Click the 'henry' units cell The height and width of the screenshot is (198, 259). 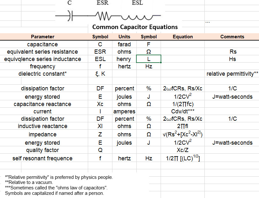124,59
